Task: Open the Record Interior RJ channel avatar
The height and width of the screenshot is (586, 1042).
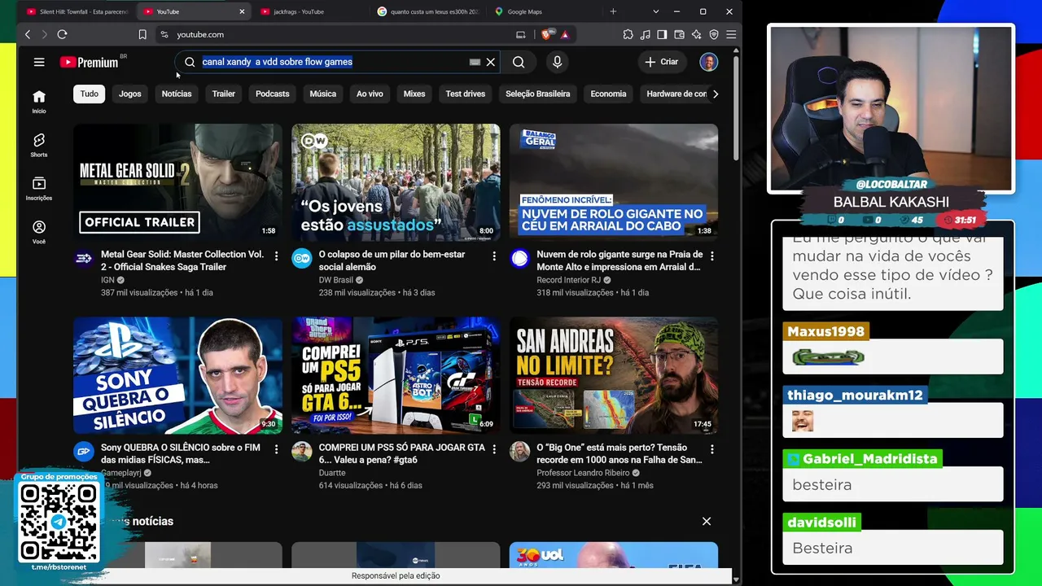Action: [520, 259]
